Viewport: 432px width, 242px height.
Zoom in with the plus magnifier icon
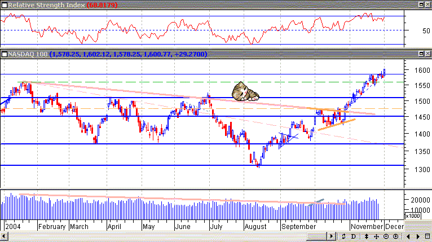(396, 236)
